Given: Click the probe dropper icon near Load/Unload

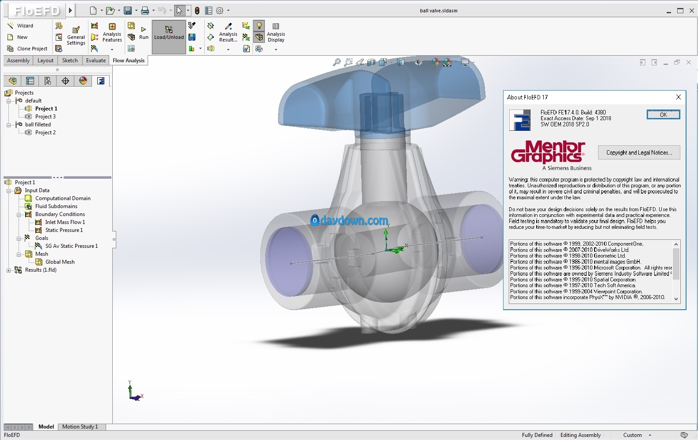Looking at the screenshot, I should coord(192,26).
